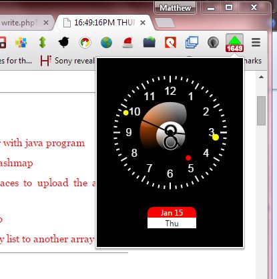The width and height of the screenshot is (277, 279).
Task: Close the 16:49:16PM THU tab
Action: (x=143, y=23)
